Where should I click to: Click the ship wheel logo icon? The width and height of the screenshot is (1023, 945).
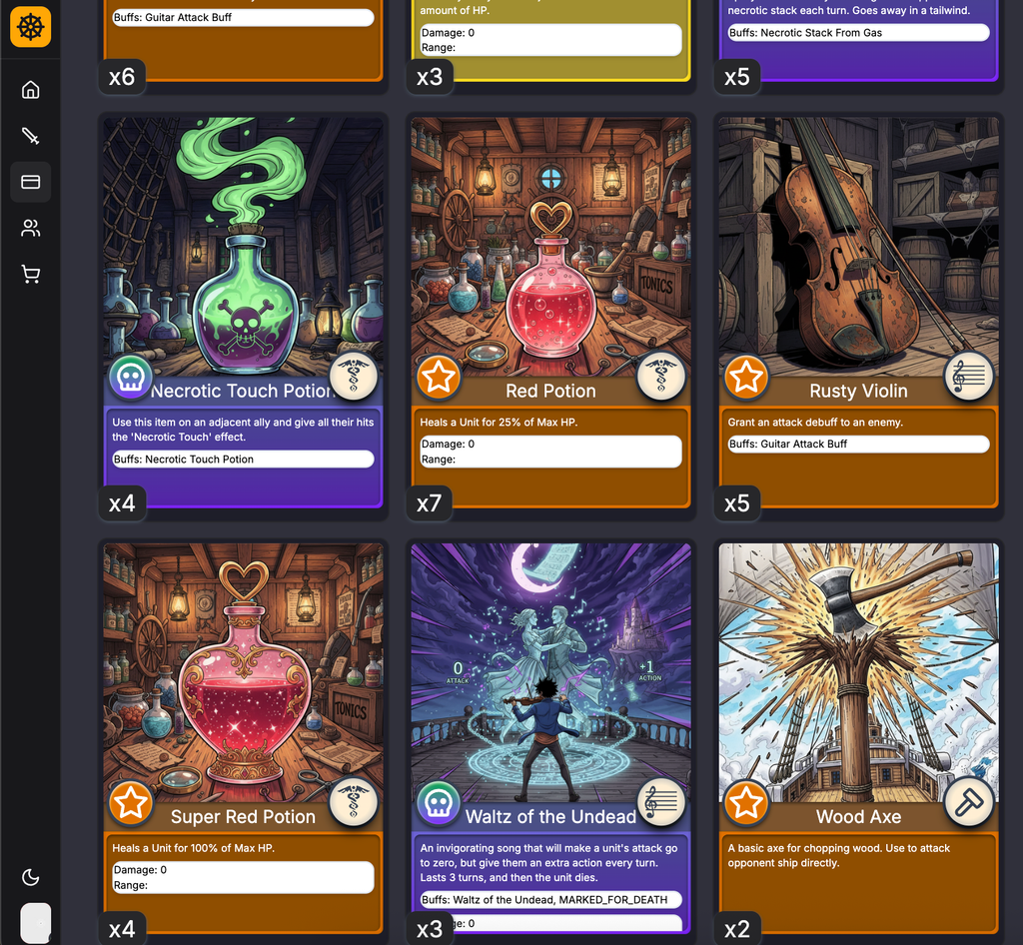click(x=31, y=27)
